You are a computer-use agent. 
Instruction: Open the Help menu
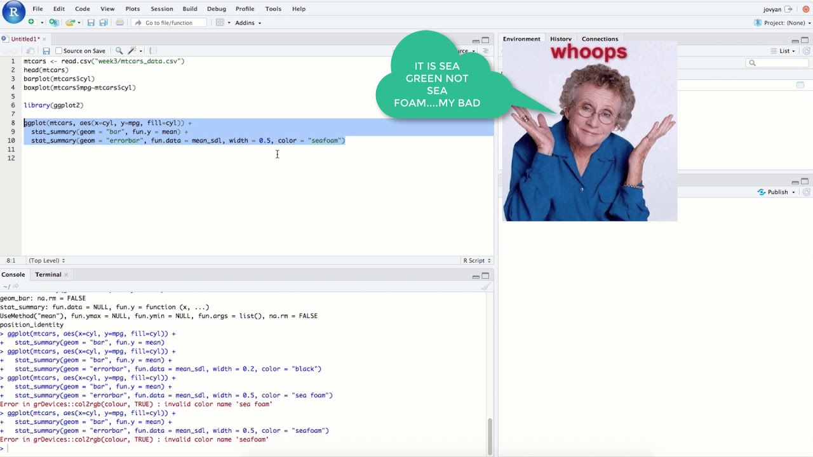pos(299,9)
